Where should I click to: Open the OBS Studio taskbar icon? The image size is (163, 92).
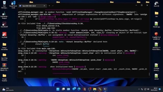pyautogui.click(x=89, y=89)
